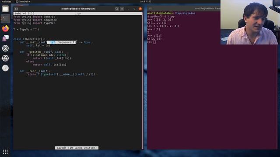Launch Firefox from the dock

[x=5, y=28]
